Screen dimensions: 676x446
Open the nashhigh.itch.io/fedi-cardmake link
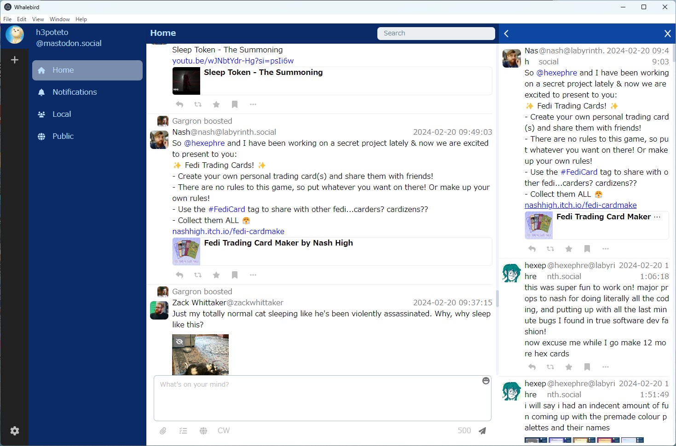click(228, 231)
